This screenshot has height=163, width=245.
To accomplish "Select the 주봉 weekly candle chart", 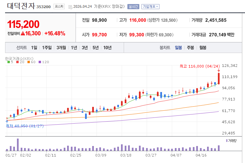I will (190, 48).
